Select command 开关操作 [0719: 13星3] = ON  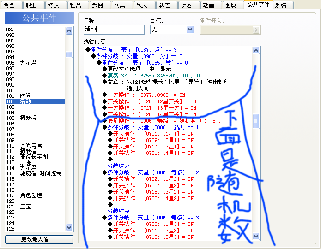tap(151, 237)
